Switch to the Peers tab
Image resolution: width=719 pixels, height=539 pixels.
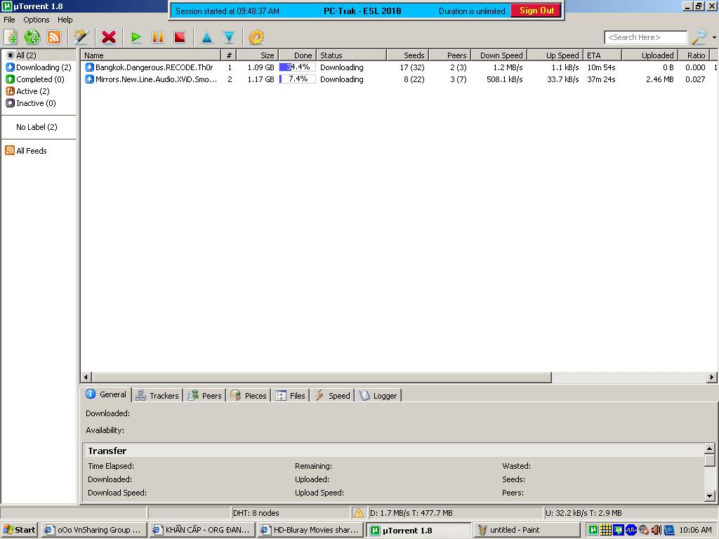(x=205, y=396)
